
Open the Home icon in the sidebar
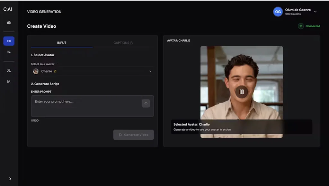point(9,23)
